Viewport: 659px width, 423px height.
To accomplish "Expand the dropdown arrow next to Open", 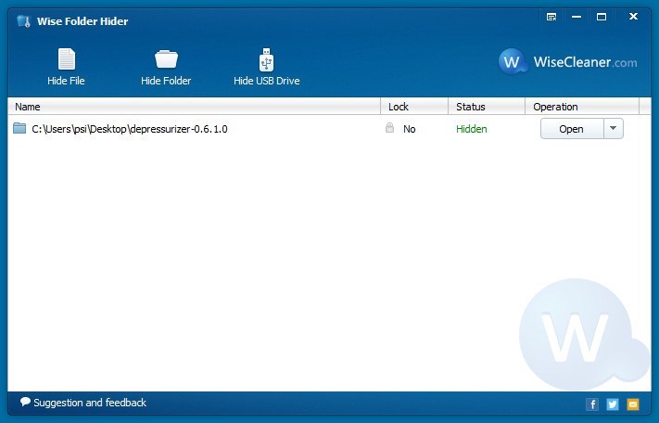I will click(x=614, y=129).
